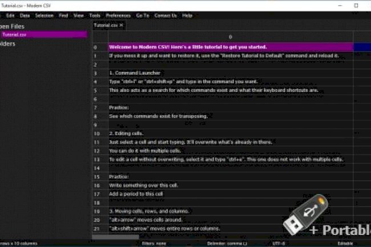Screen dimensions: 371x247
Task: Select cell starting "If you mess it up"
Action: point(231,56)
